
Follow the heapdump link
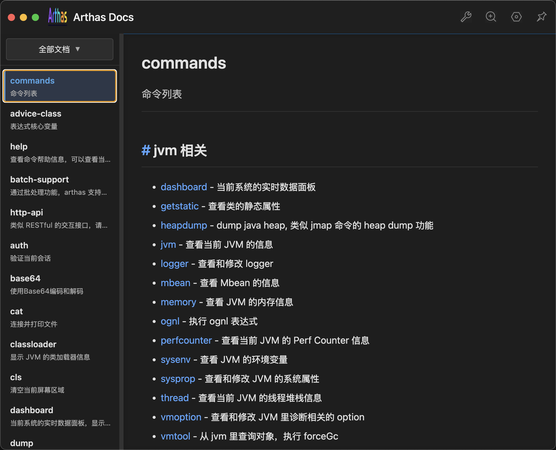coord(184,225)
